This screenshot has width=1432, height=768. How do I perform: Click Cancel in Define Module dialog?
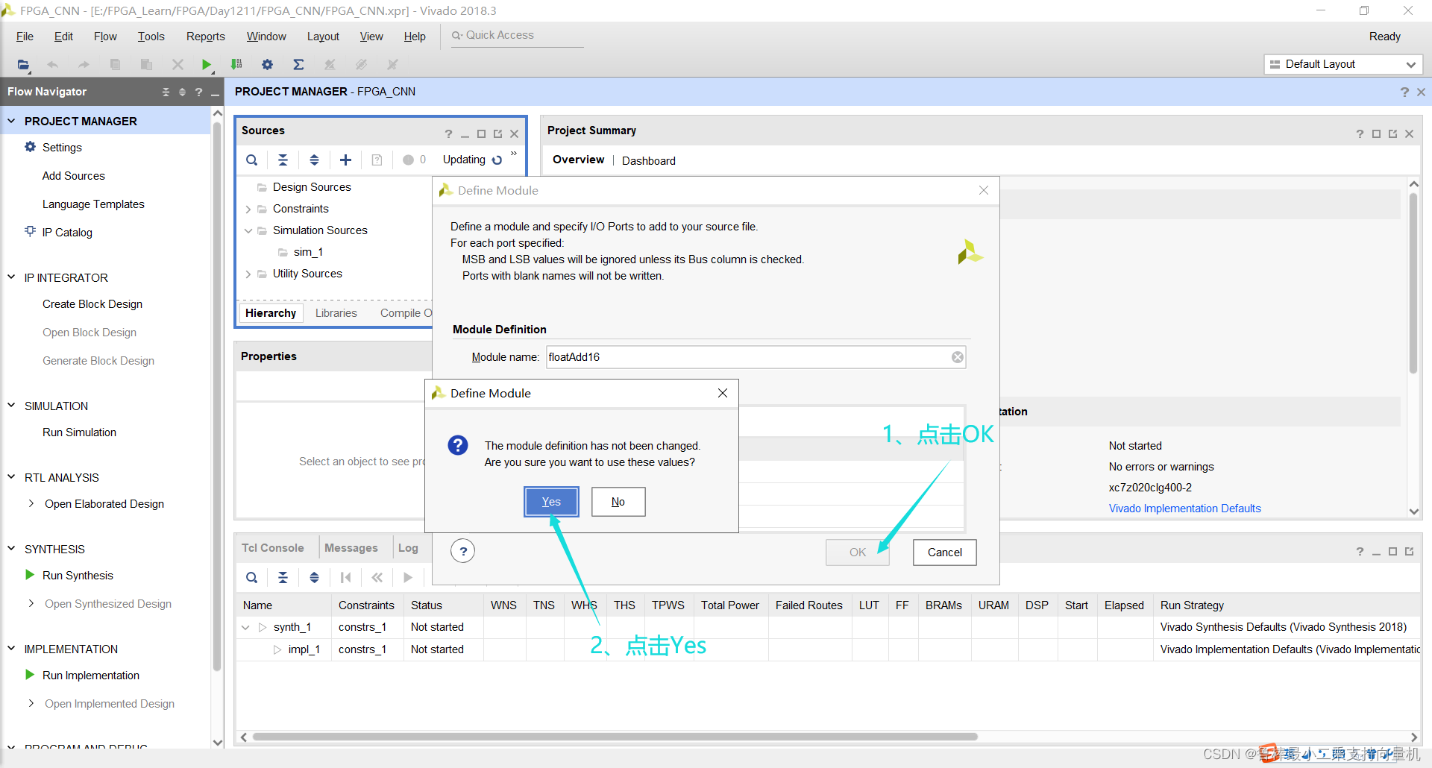944,553
